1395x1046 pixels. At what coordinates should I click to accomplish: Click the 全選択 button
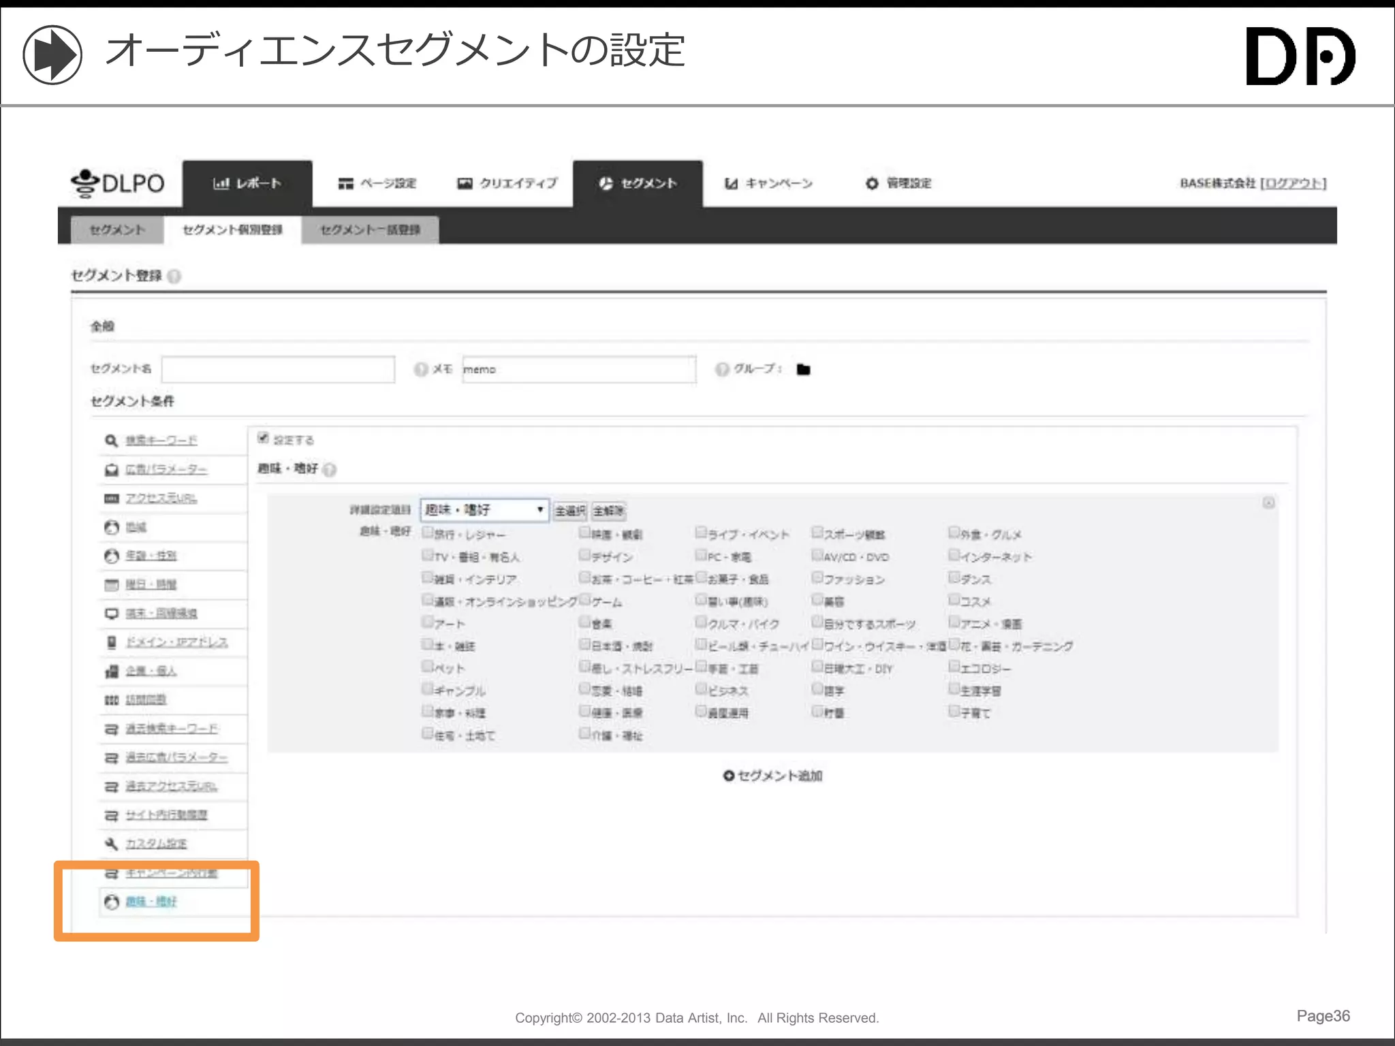[x=570, y=511]
